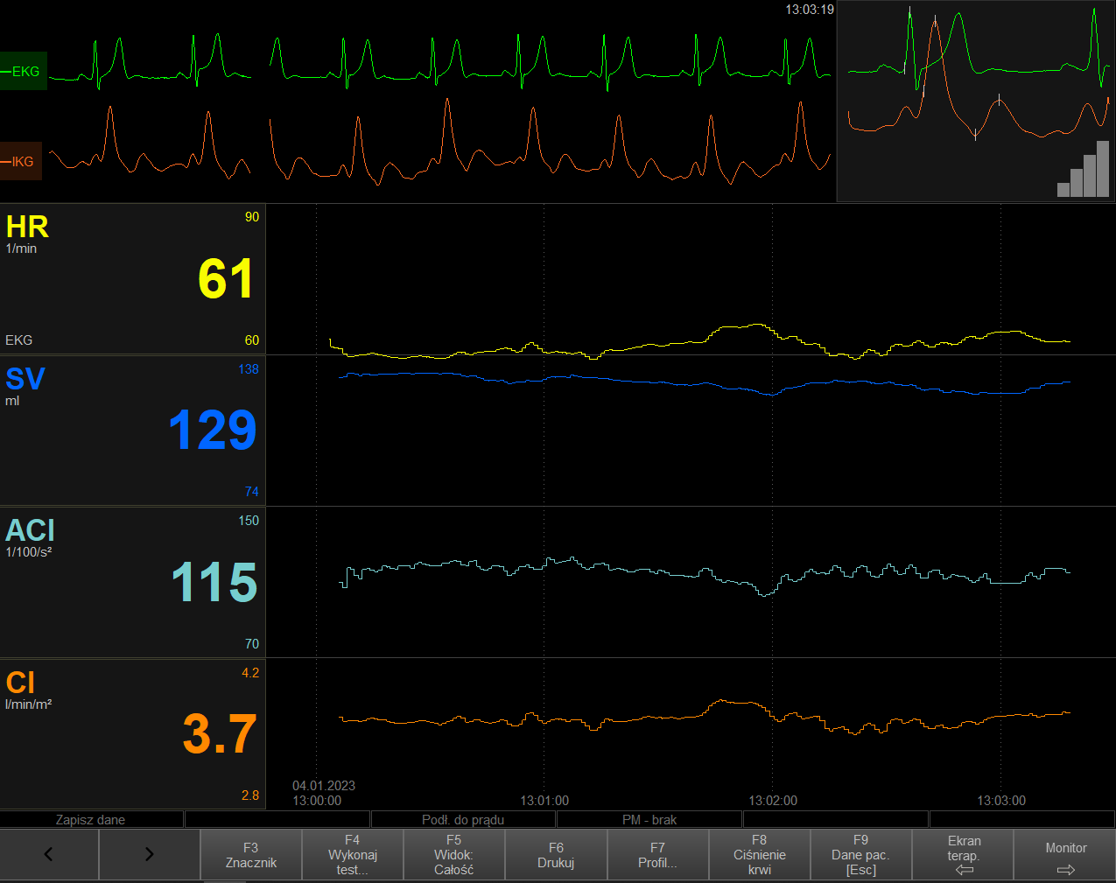
Task: Click the left trend navigation arrow
Action: coord(49,855)
